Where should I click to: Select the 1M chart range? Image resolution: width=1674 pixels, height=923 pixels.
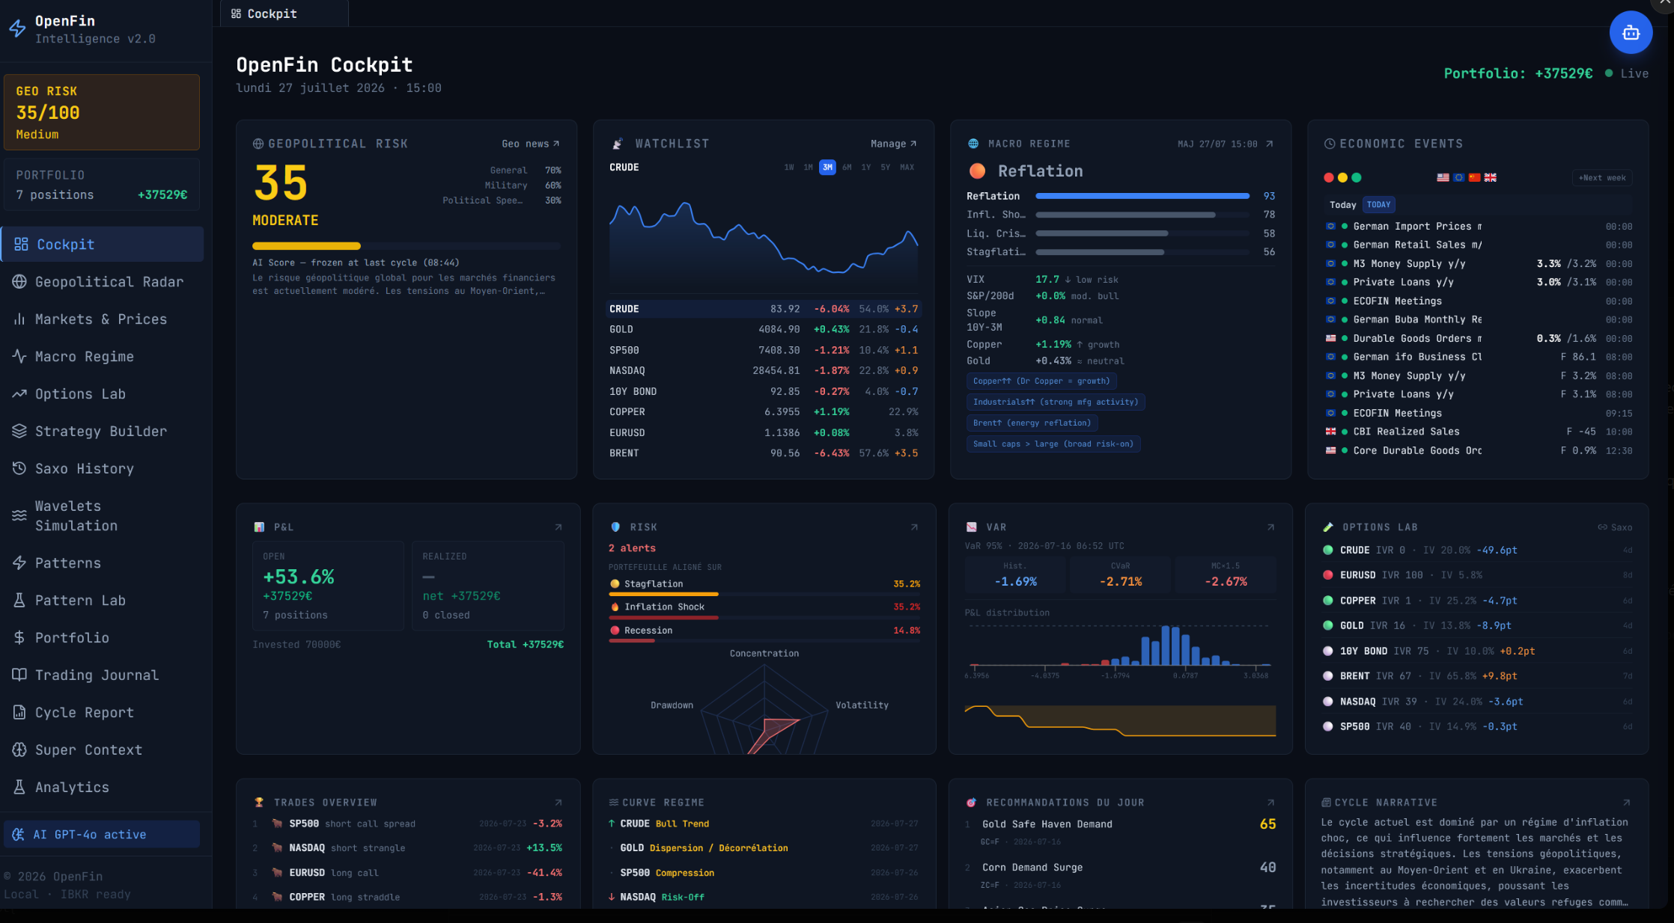click(808, 168)
